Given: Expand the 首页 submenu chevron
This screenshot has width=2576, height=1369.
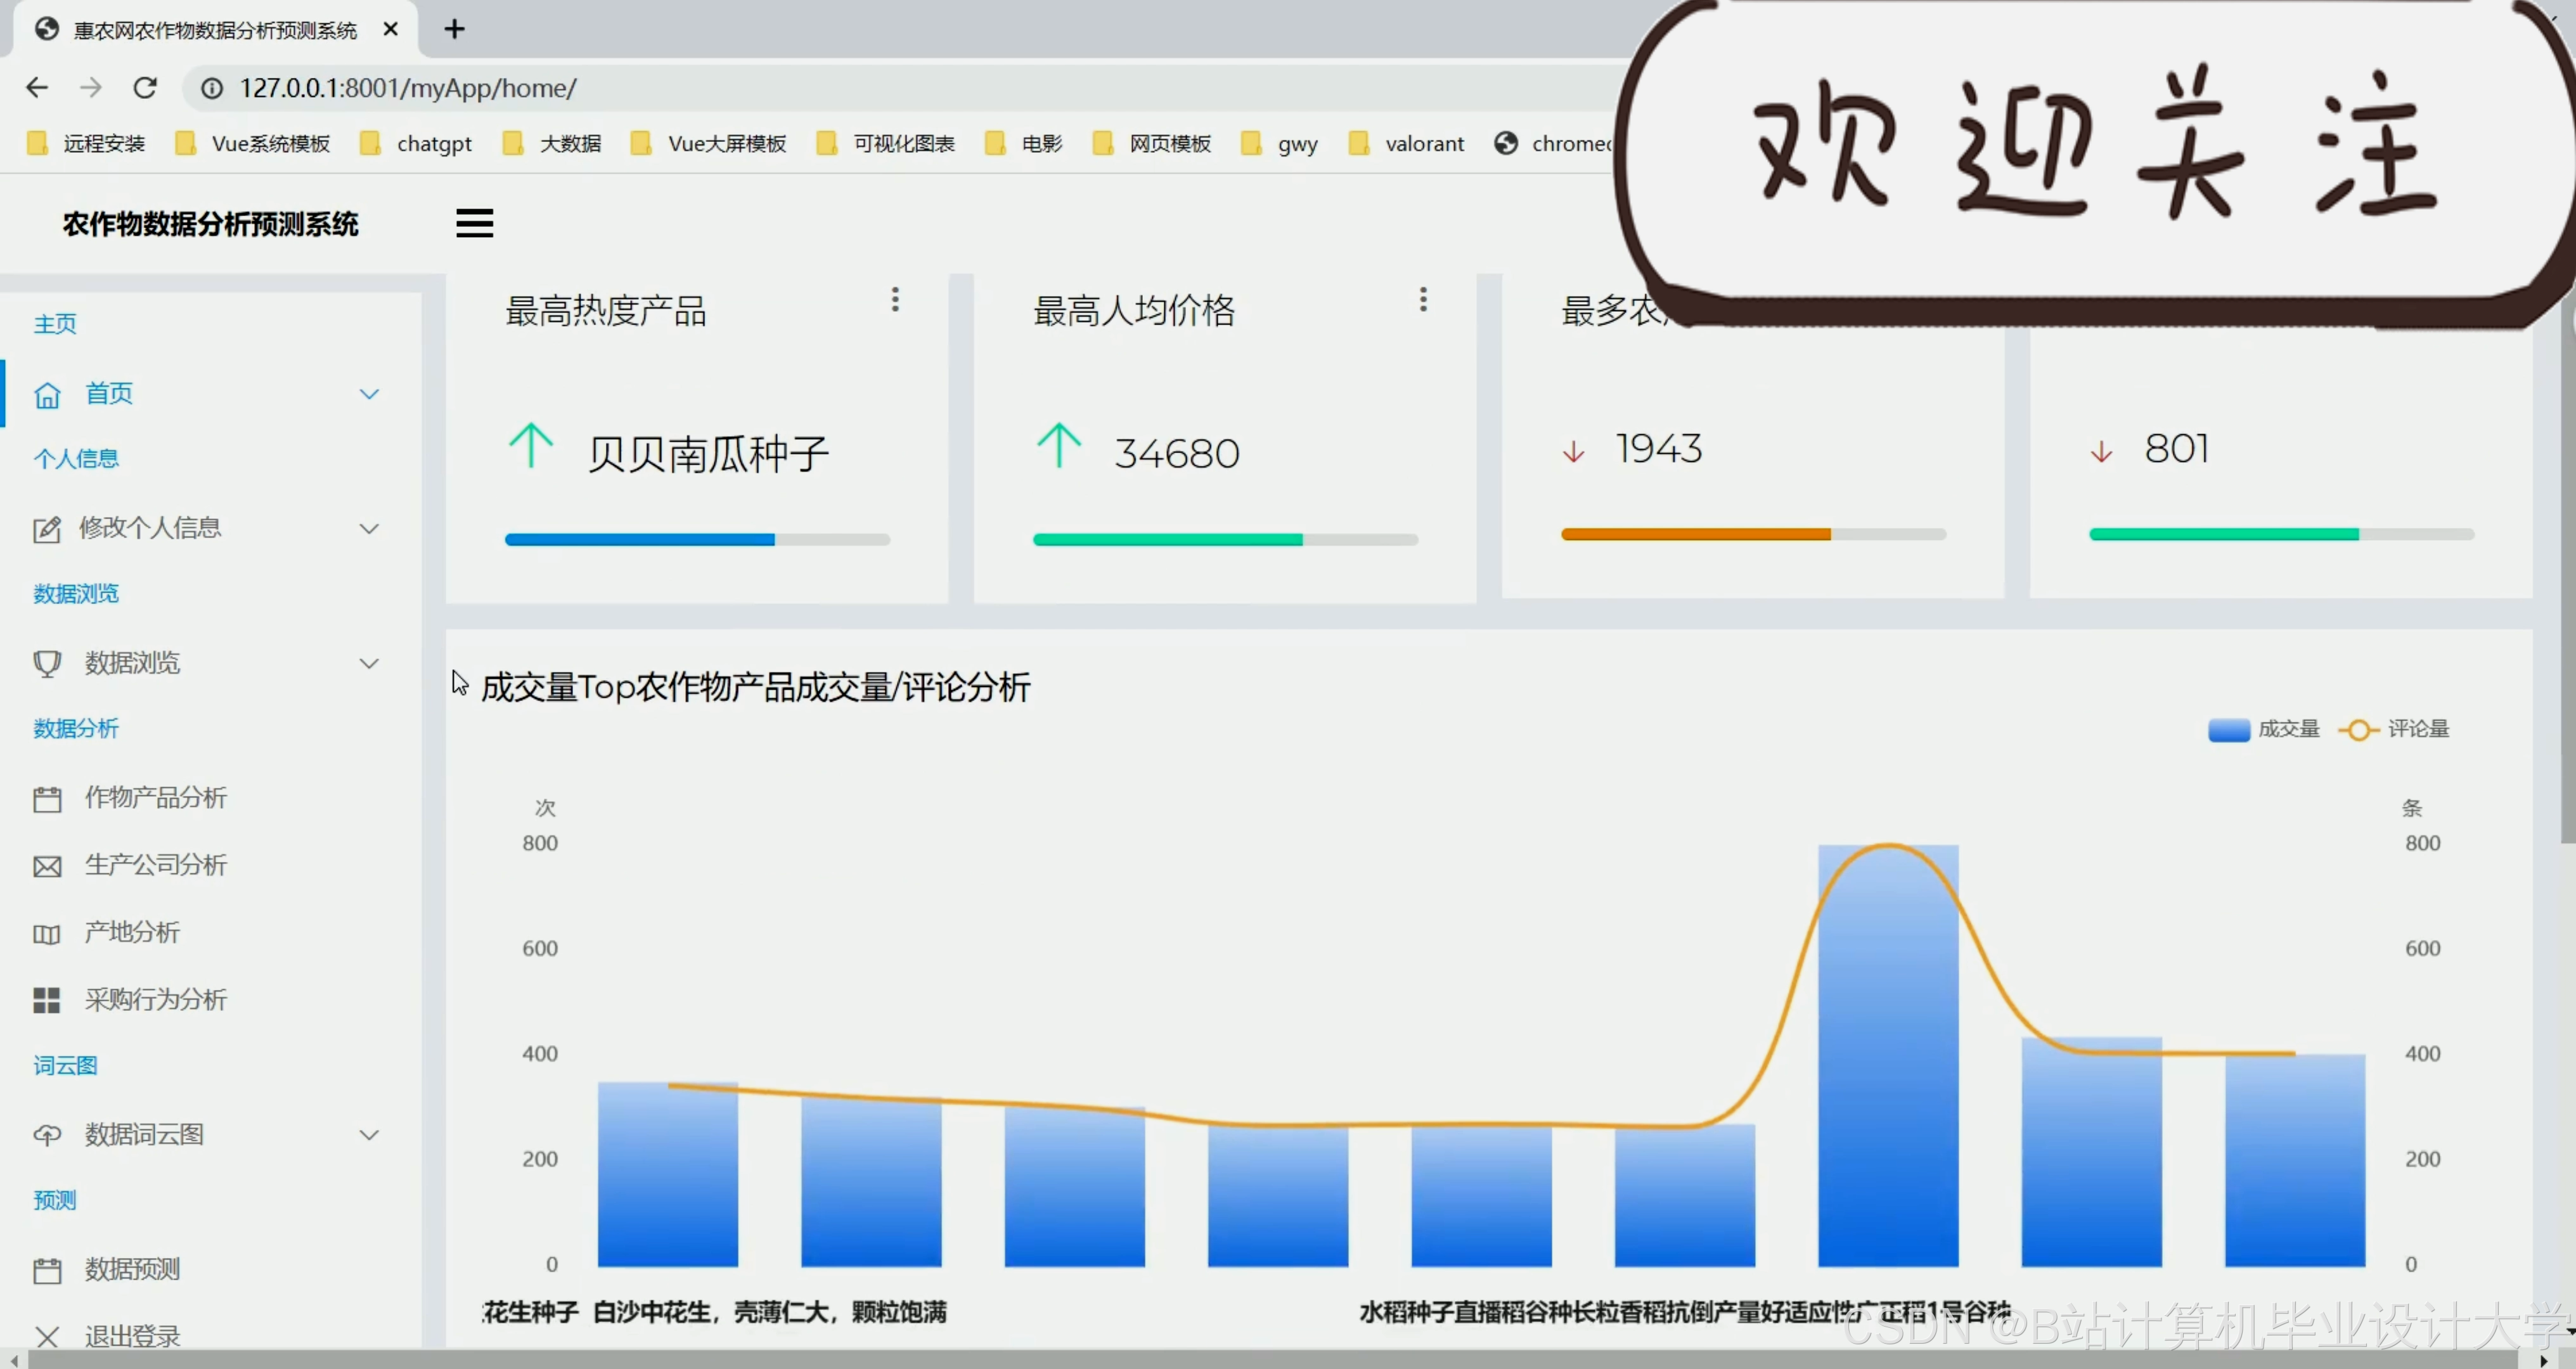Looking at the screenshot, I should [369, 394].
